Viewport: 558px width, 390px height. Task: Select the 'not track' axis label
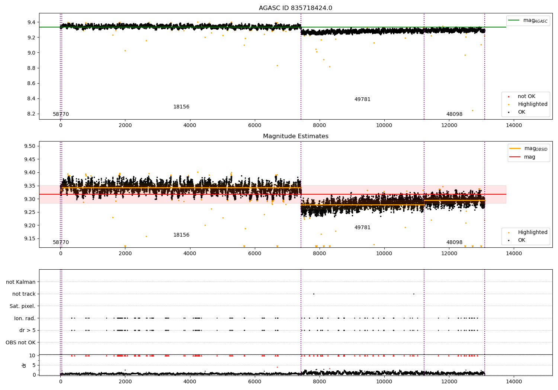point(24,294)
